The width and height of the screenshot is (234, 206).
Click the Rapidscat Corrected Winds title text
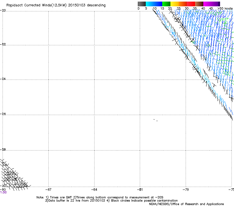(56, 5)
